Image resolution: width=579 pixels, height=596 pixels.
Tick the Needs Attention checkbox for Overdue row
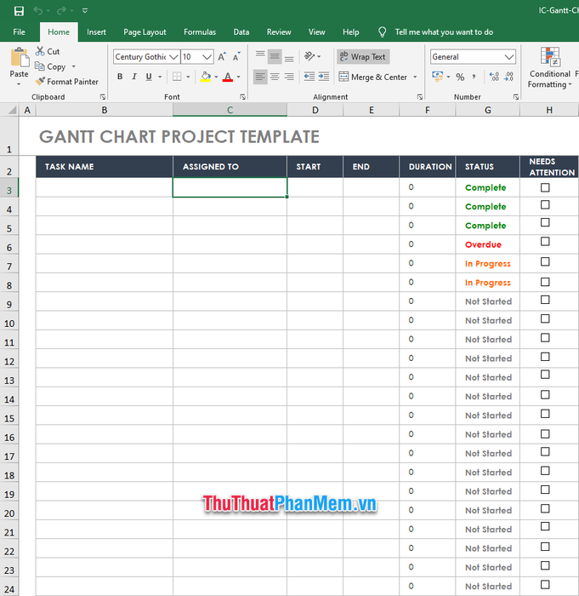click(x=545, y=244)
